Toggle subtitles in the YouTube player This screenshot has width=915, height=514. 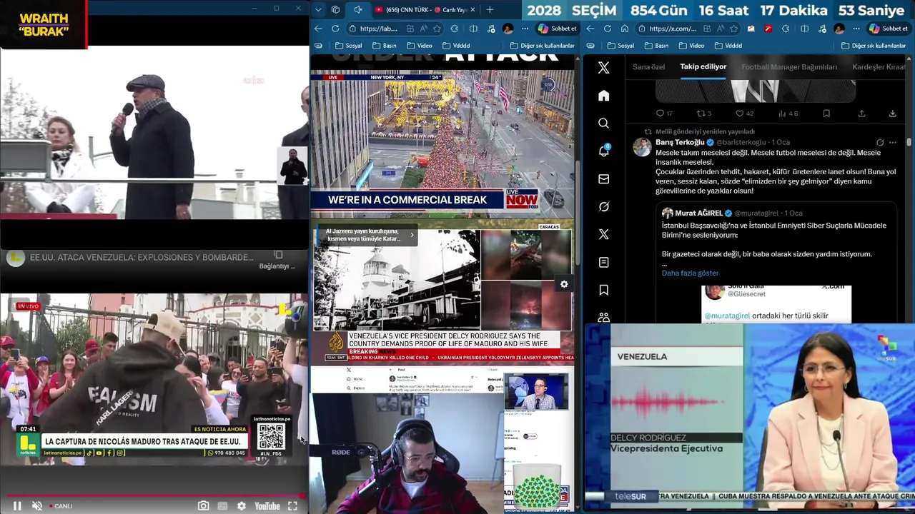tap(222, 505)
